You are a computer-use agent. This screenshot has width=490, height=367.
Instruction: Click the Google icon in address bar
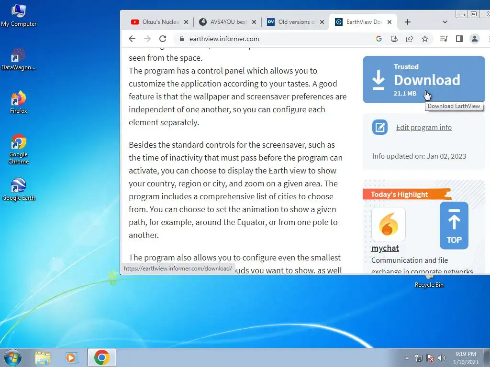pos(379,39)
